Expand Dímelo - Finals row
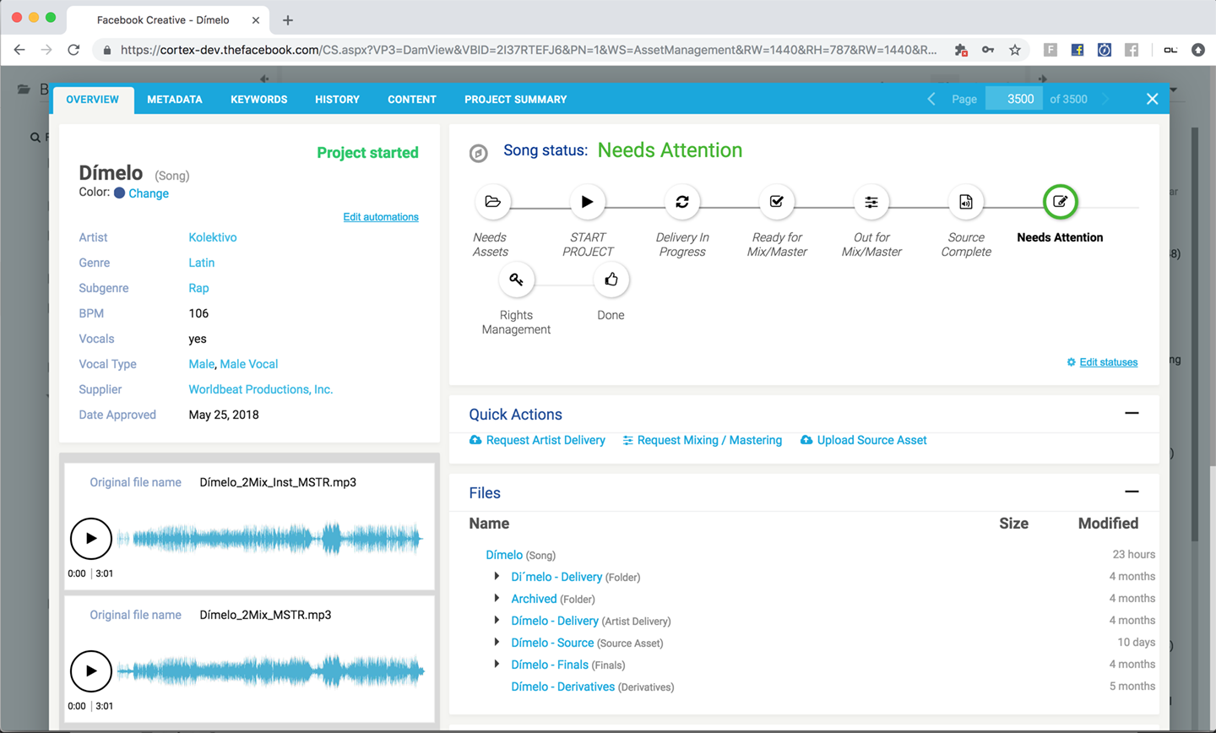 pyautogui.click(x=497, y=664)
